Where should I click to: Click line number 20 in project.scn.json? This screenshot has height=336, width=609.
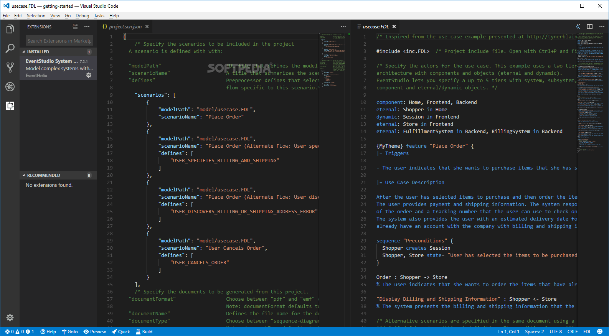[x=110, y=175]
